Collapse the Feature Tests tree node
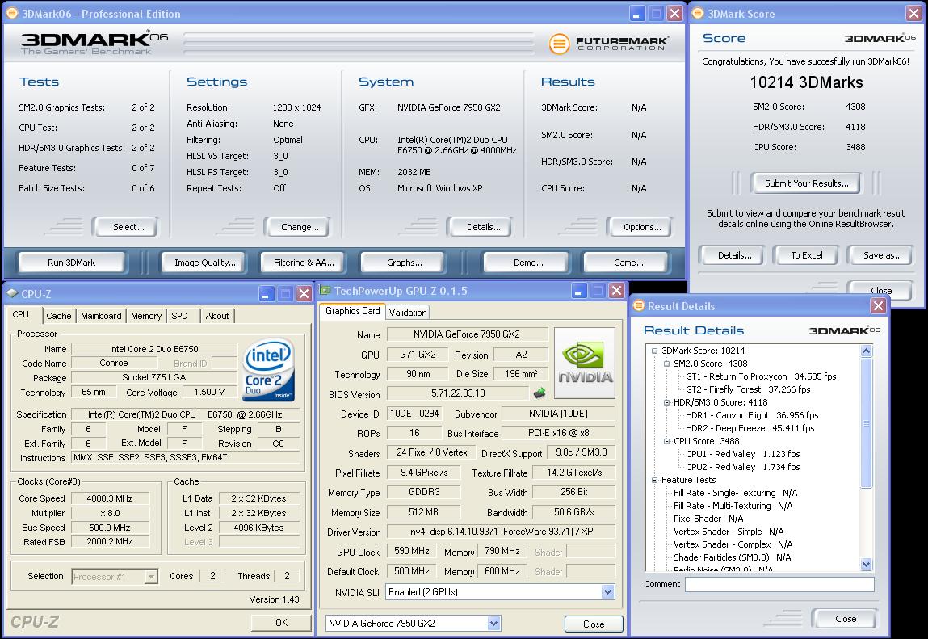928x639 pixels. coord(654,480)
